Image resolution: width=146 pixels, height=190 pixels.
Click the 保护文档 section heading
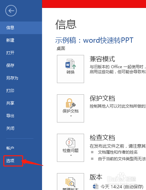(102, 98)
